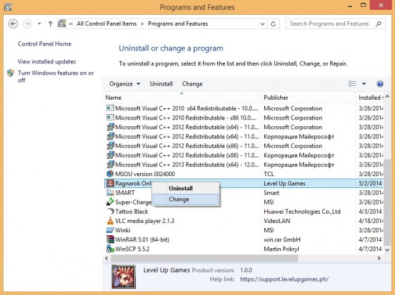The image size is (395, 295).
Task: Click the search magnifier icon
Action: pyautogui.click(x=378, y=23)
